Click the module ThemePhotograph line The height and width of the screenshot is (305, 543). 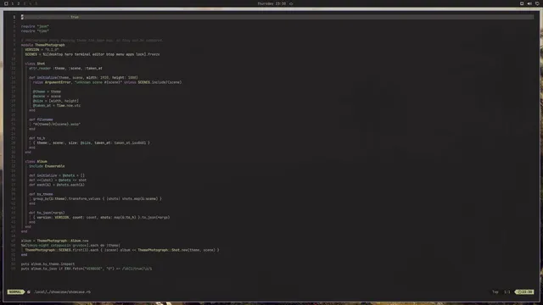pyautogui.click(x=43, y=45)
